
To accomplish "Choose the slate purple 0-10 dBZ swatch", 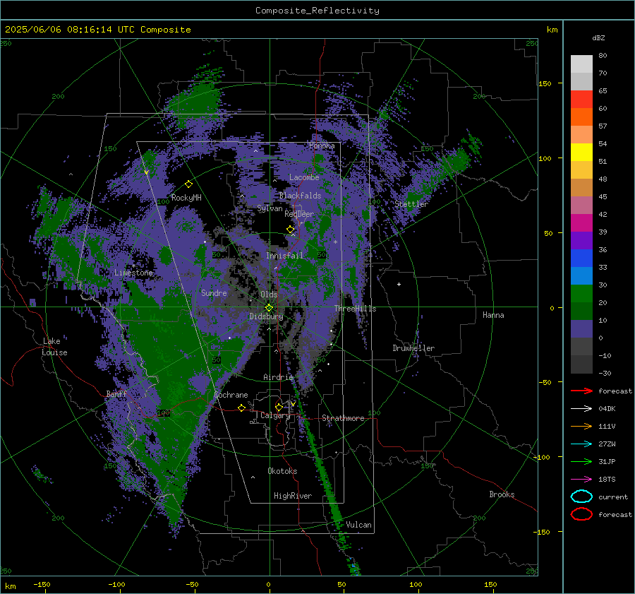I will point(581,329).
